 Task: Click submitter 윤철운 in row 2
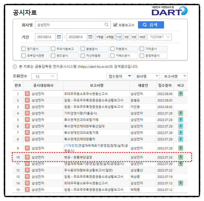[135, 100]
